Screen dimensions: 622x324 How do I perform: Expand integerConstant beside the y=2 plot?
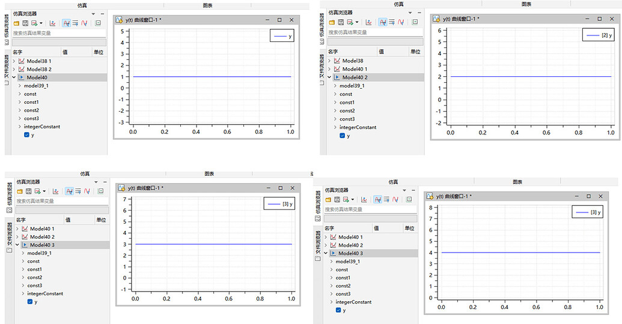(335, 127)
